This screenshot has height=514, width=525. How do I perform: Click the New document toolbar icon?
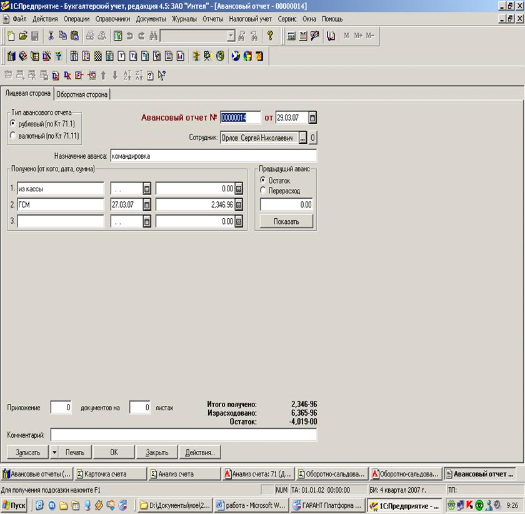pyautogui.click(x=11, y=36)
